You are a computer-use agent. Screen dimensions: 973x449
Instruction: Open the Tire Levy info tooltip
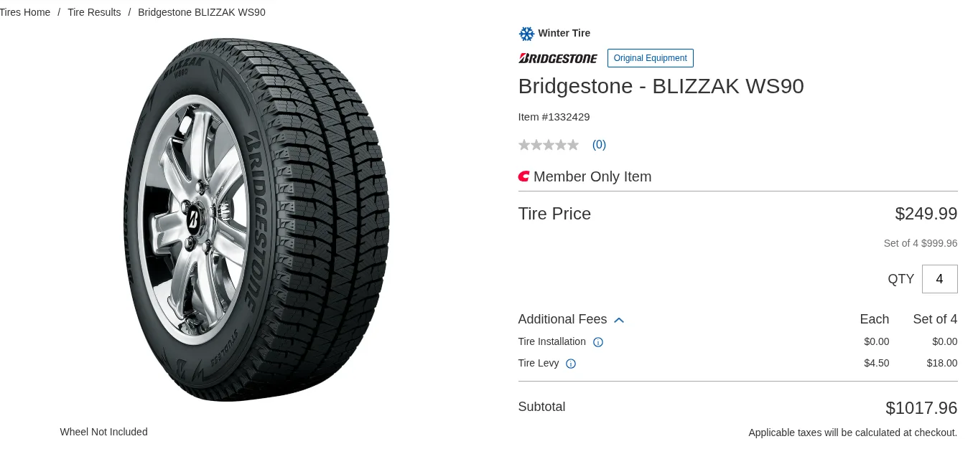[x=571, y=364]
